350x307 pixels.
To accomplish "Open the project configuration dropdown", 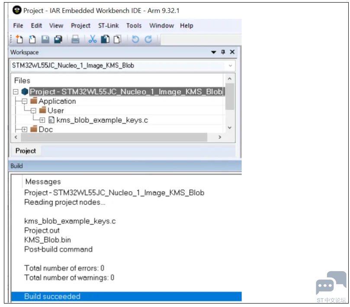I will [x=230, y=66].
